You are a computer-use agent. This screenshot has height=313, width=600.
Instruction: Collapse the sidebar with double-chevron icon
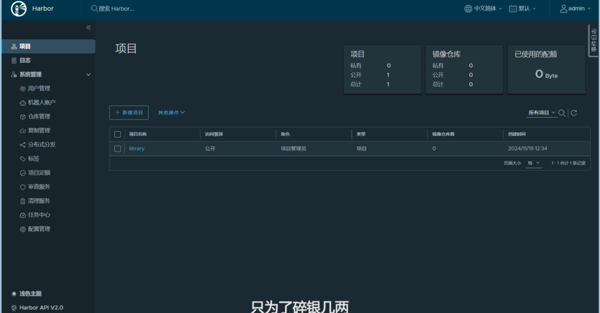(88, 27)
